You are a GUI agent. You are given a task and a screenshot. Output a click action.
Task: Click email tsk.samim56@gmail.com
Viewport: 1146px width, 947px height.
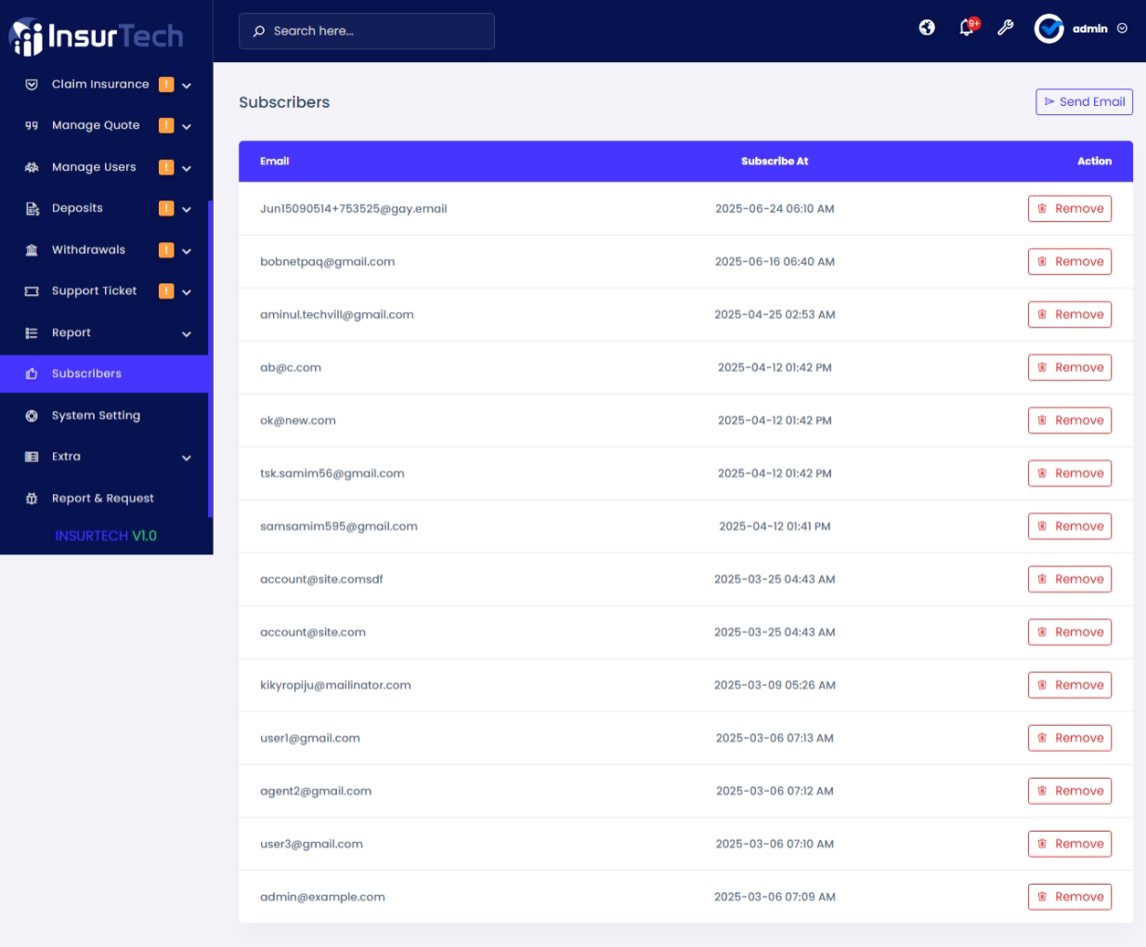(332, 473)
